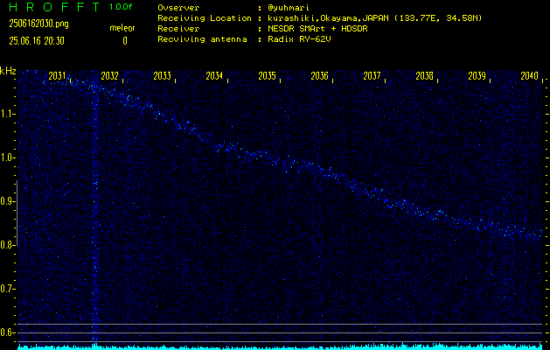Viewport: 550px width, 350px height.
Task: Click antenna value Radix RY-62V
Action: click(299, 39)
